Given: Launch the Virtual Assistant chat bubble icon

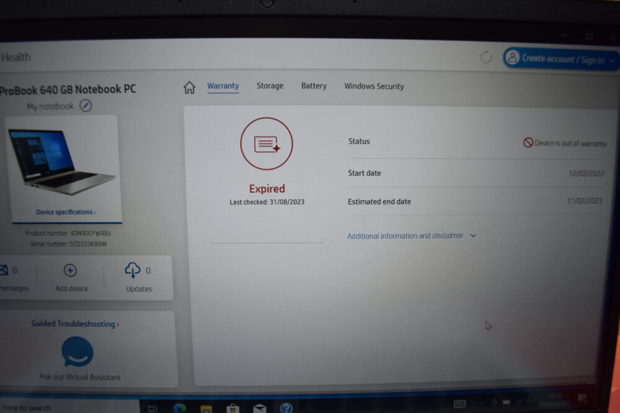Looking at the screenshot, I should (77, 352).
